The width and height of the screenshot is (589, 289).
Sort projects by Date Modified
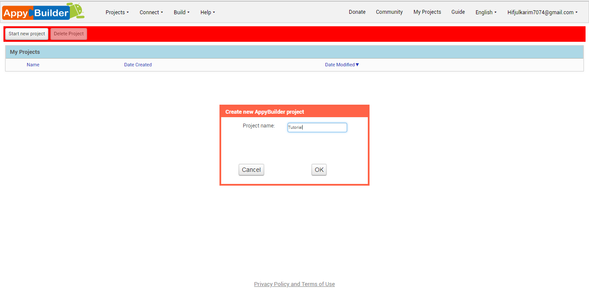pos(341,64)
